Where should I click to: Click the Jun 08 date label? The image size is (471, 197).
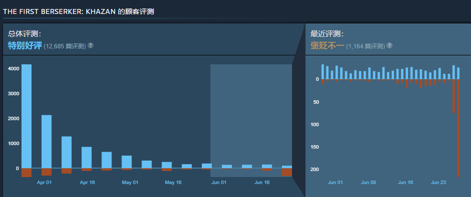pos(368,183)
